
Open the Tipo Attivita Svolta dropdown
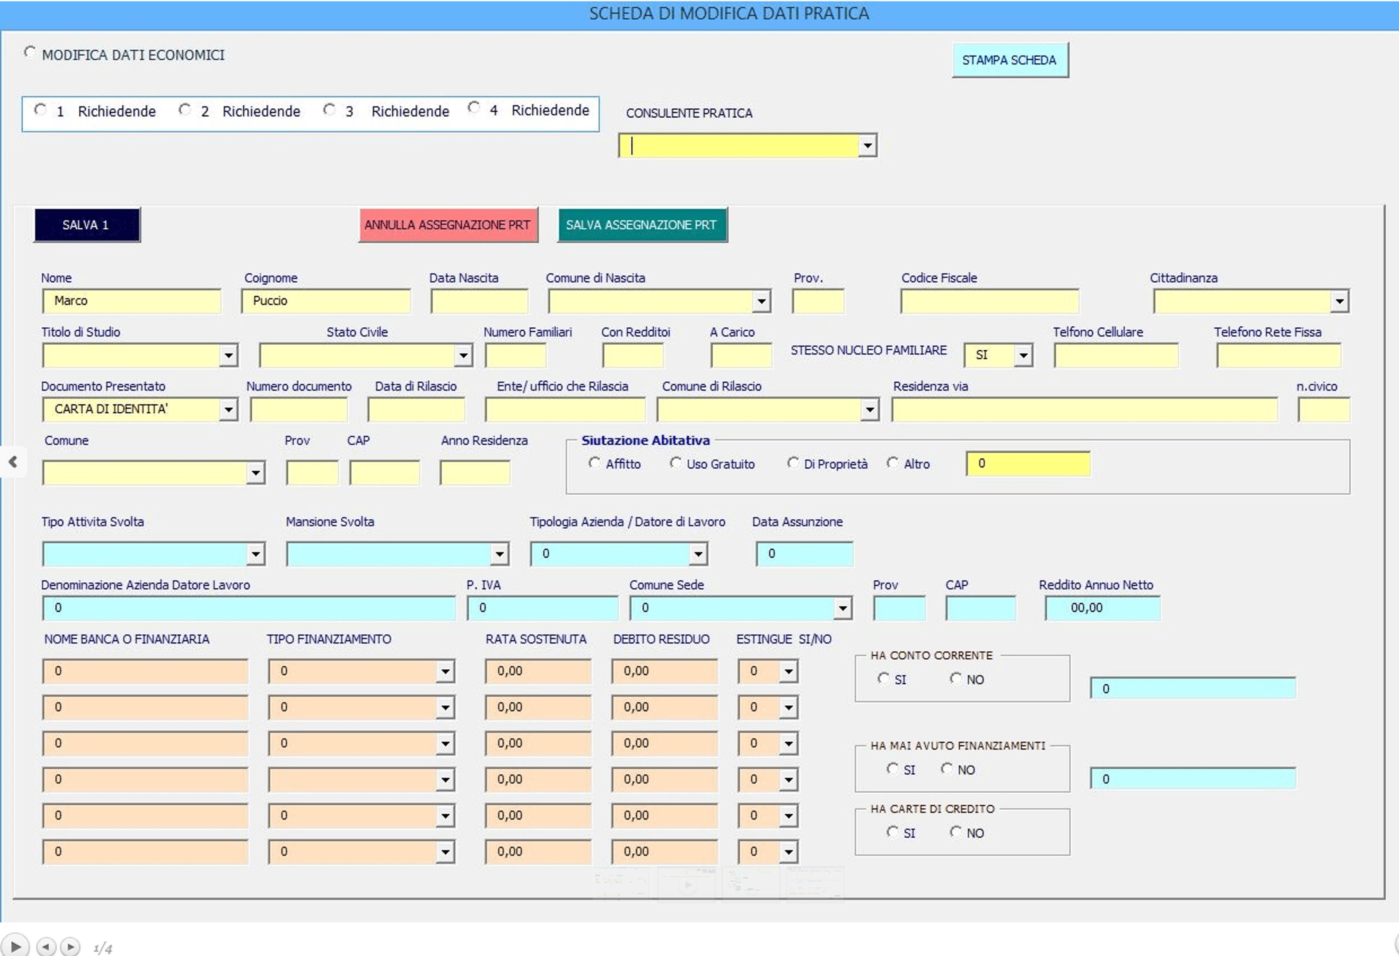point(255,554)
